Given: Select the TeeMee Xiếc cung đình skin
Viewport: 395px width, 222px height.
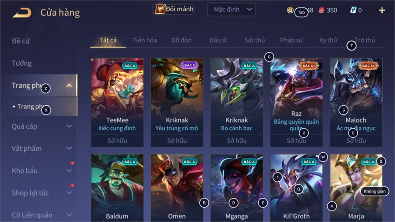Looking at the screenshot, I should (x=117, y=102).
